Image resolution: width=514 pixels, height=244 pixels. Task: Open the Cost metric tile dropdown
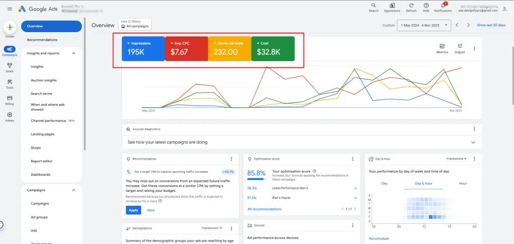(x=258, y=43)
